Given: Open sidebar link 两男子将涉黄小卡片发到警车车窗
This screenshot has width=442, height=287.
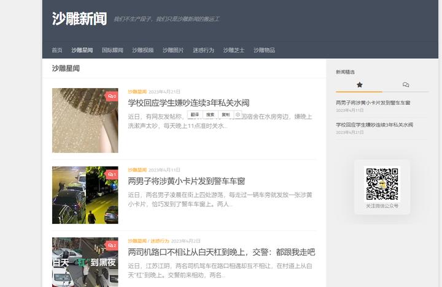Looking at the screenshot, I should coord(373,103).
